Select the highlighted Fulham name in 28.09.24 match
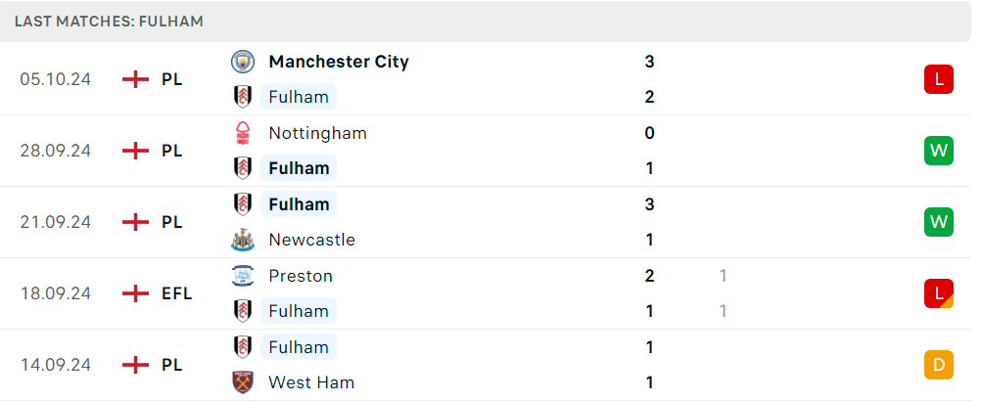The height and width of the screenshot is (402, 983). 299,168
